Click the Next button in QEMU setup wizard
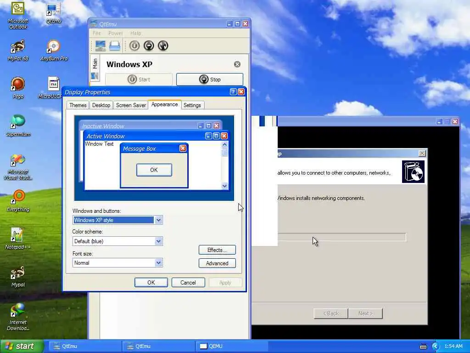The image size is (470, 353). pos(365,313)
